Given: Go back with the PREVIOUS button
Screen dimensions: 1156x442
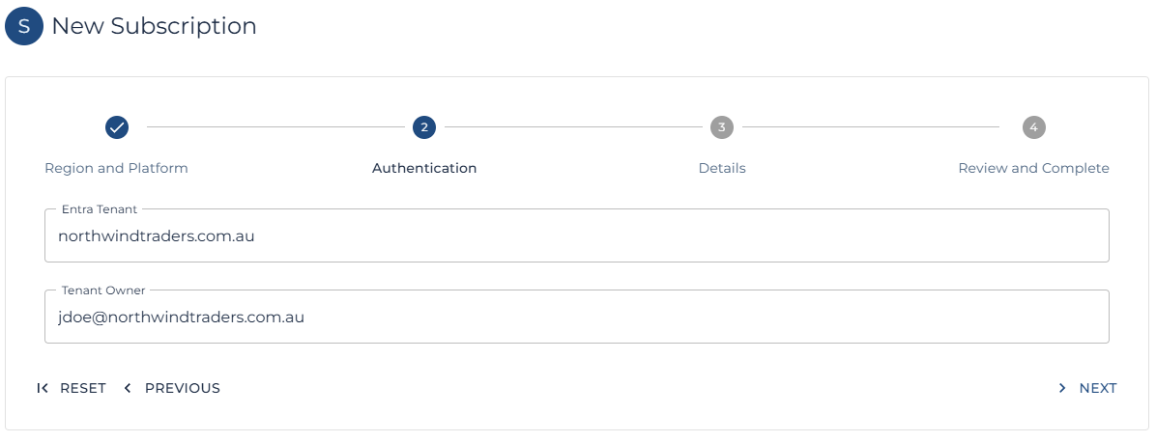Looking at the screenshot, I should 182,388.
